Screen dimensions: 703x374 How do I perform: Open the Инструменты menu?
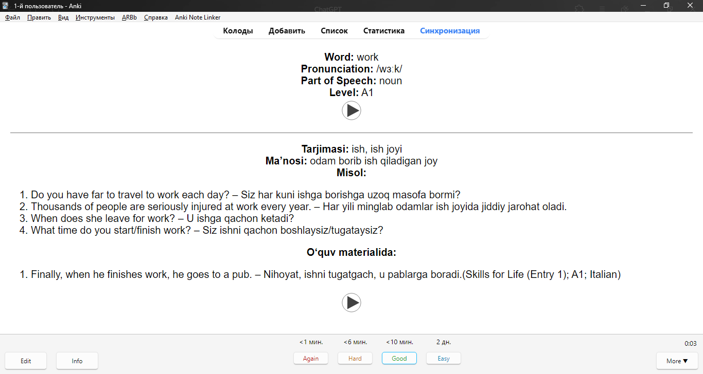pos(95,17)
